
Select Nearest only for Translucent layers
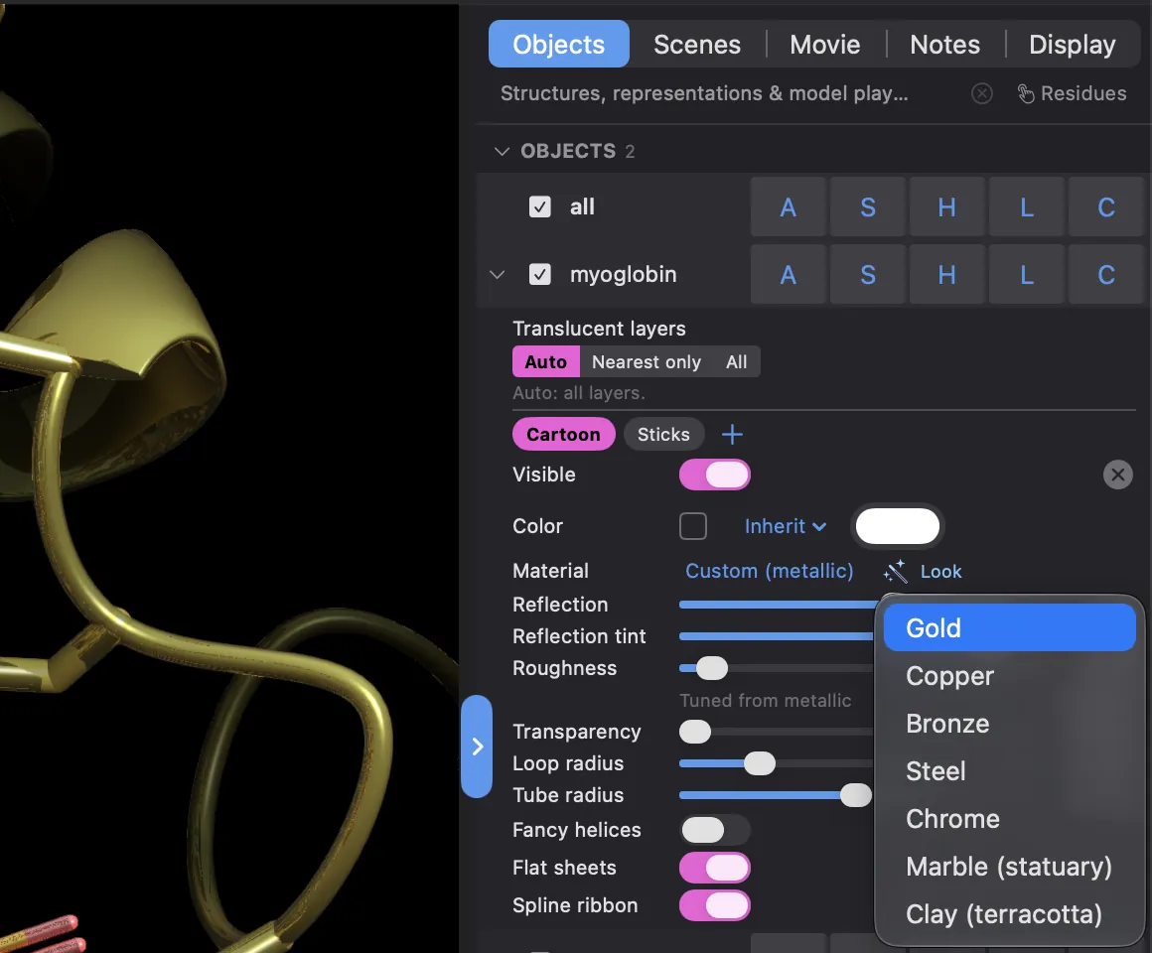click(x=647, y=362)
